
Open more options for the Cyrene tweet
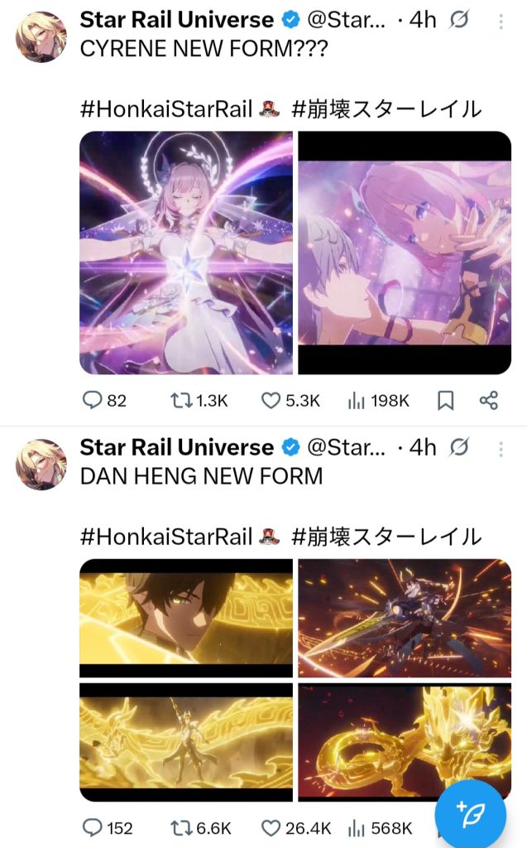501,21
